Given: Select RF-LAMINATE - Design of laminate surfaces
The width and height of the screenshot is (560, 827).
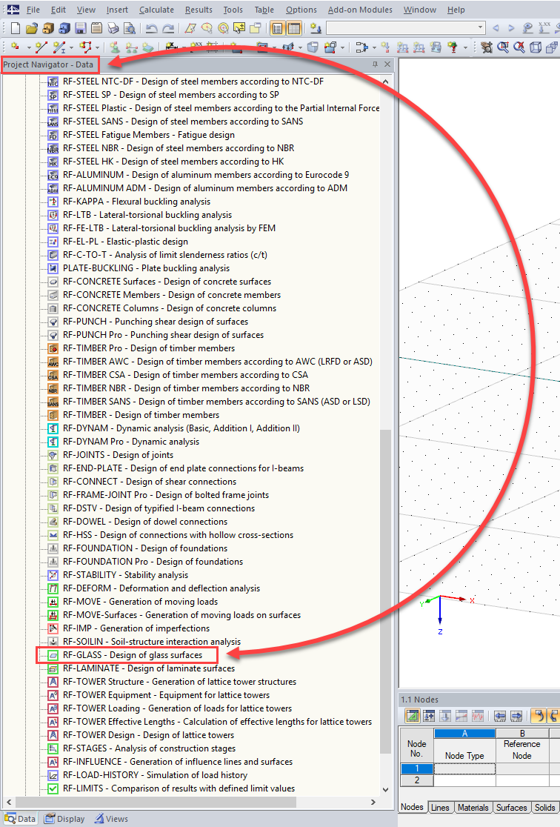Looking at the screenshot, I should 149,668.
